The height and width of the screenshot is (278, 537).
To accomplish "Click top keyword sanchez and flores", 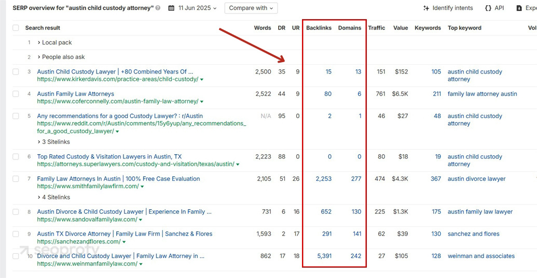I will (473, 234).
